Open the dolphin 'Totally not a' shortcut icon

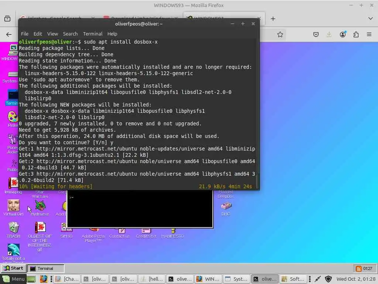(13, 253)
